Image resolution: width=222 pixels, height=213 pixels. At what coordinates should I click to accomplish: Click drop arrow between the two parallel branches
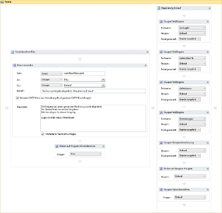pos(153,108)
